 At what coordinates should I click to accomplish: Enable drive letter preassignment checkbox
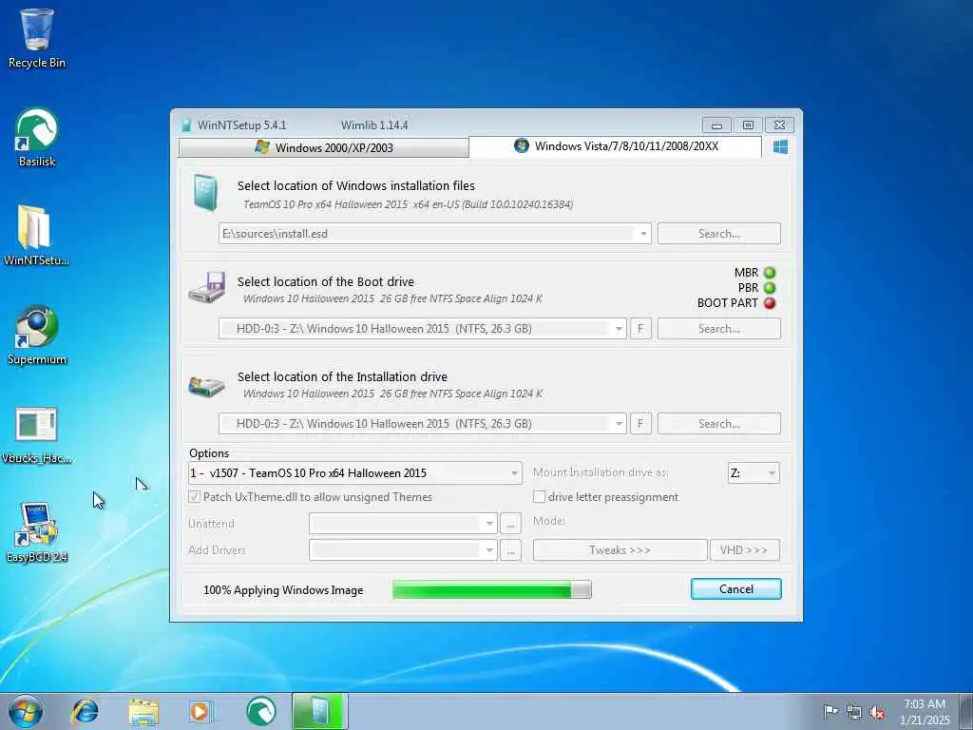(x=540, y=496)
